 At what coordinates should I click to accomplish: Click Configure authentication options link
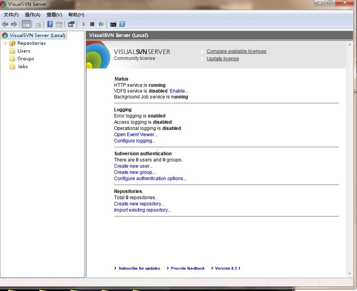click(x=150, y=179)
